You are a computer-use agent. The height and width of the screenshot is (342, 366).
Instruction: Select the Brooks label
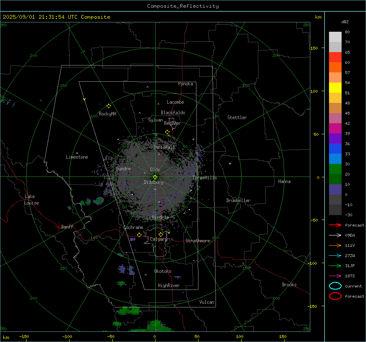click(x=289, y=285)
